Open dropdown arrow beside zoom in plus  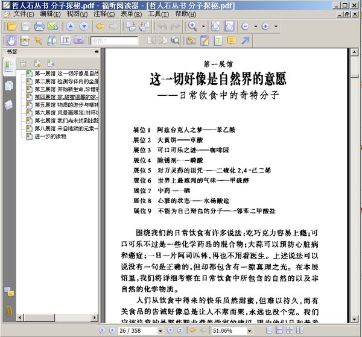tap(276, 27)
